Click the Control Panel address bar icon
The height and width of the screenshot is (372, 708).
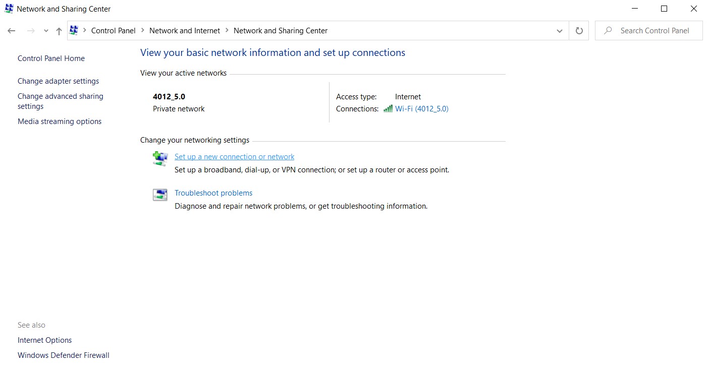(x=74, y=31)
